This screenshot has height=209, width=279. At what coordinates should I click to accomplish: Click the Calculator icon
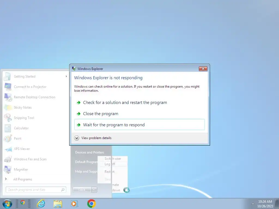(x=8, y=128)
